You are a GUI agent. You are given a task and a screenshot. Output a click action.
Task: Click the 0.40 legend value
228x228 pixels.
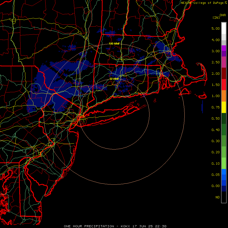coord(216,130)
